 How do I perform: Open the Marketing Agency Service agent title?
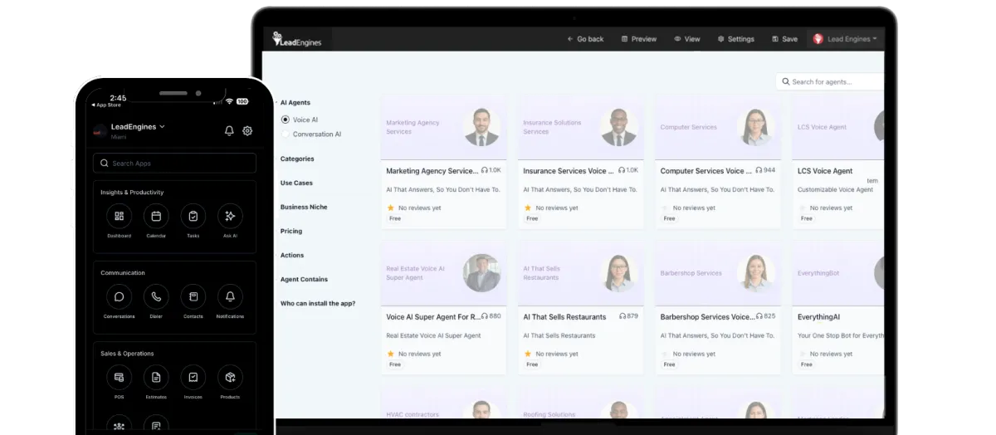tap(432, 171)
